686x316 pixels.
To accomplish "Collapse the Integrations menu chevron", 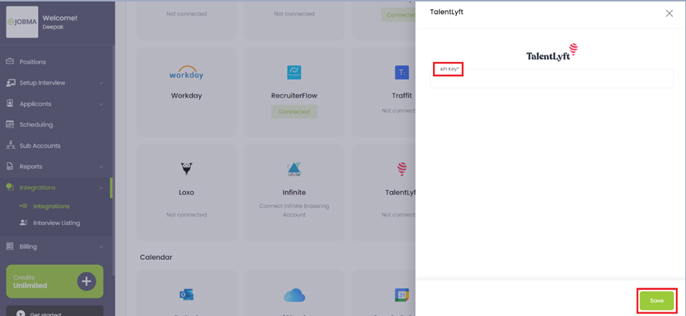I will [101, 188].
